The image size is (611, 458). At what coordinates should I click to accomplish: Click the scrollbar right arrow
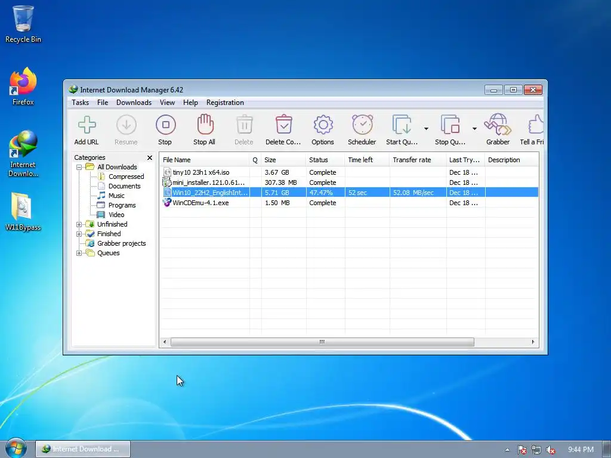(x=533, y=342)
